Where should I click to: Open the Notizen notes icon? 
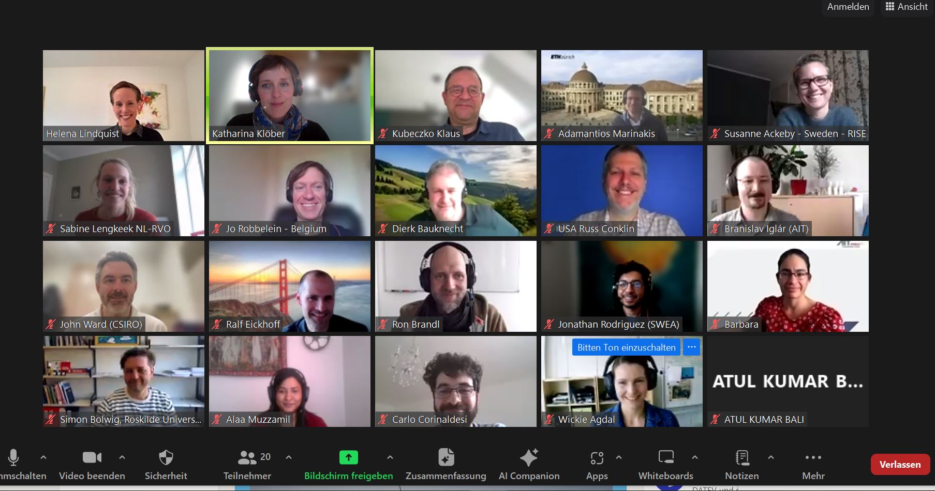(742, 458)
